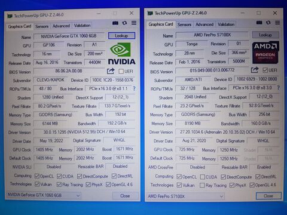Viewport: 287px width, 215px height.
Task: Click 8190 MB memory size value
Action: pos(193,124)
